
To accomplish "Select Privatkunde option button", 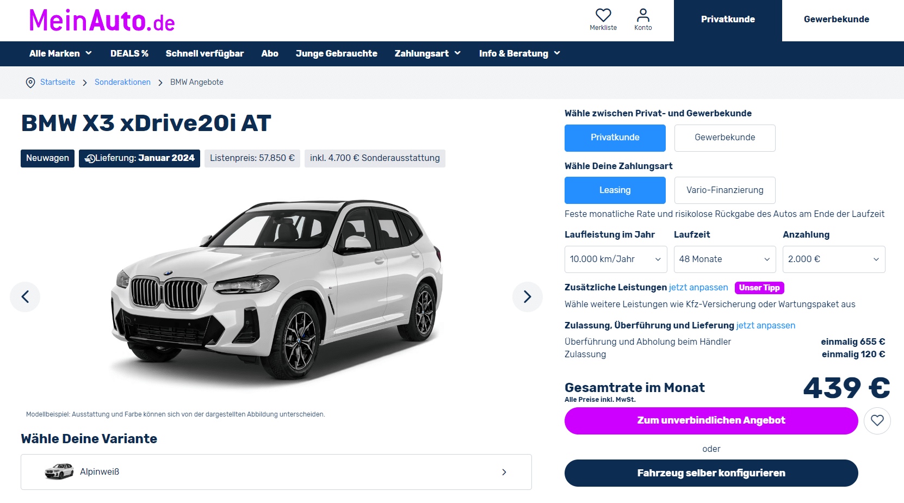I will pos(615,138).
